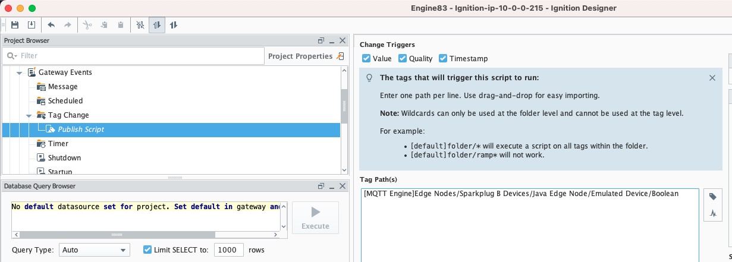Screen dimensions: 732x262
Task: Close the trigger tags info banner
Action: (712, 78)
